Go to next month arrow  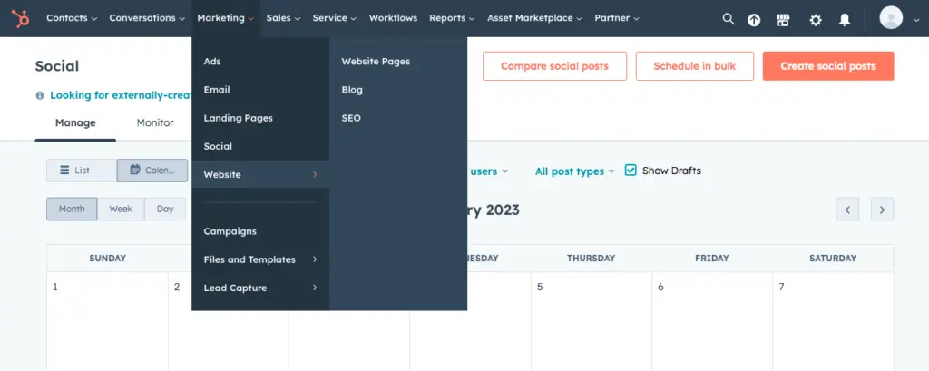click(882, 210)
